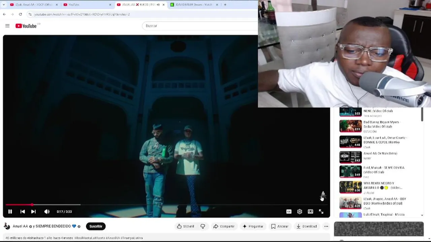This screenshot has width=431, height=242.
Task: Like the video showing 550 mil
Action: 185,226
